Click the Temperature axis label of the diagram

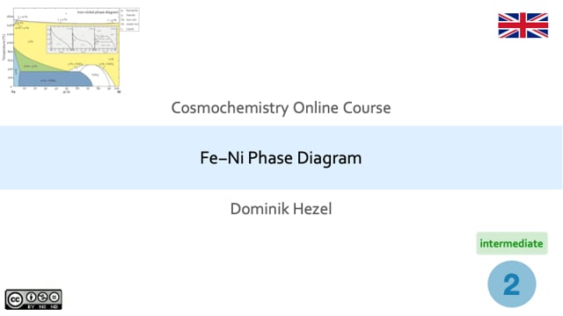(x=4, y=47)
